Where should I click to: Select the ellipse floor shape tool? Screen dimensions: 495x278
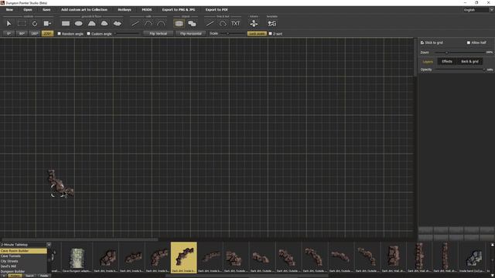tap(79, 23)
